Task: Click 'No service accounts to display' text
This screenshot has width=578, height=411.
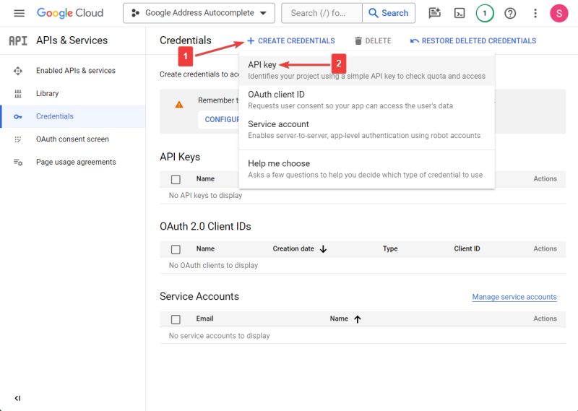Action: tap(219, 336)
